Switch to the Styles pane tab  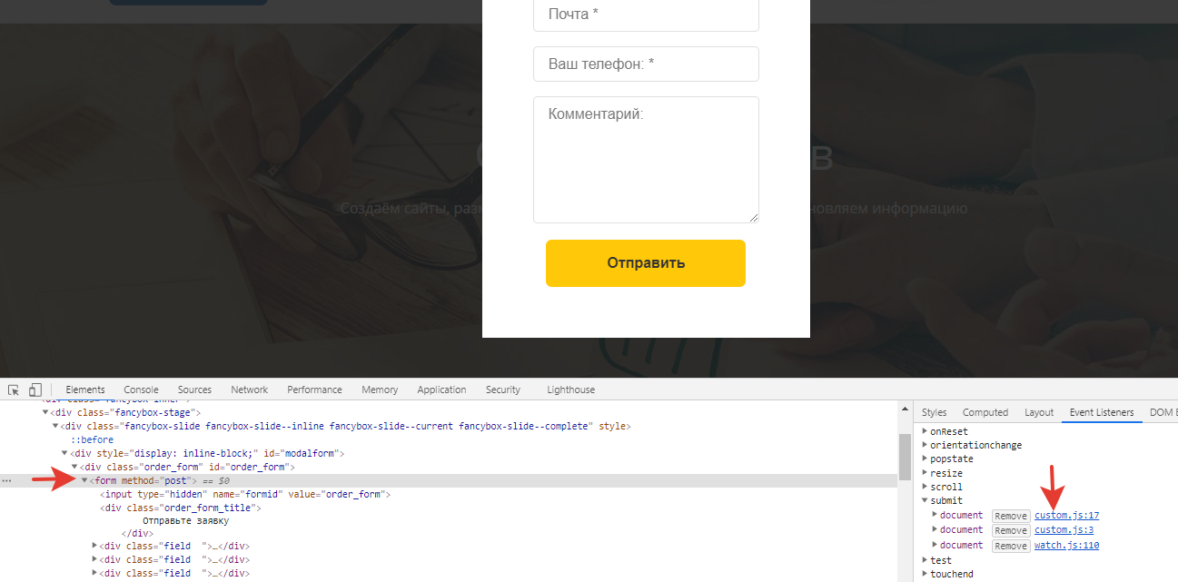934,412
